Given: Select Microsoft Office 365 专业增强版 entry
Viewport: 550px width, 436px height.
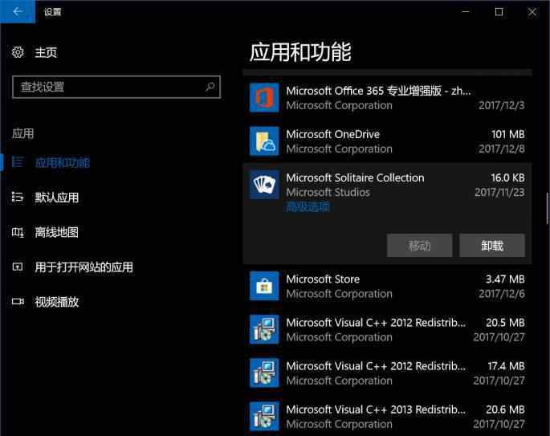Looking at the screenshot, I should click(378, 91).
